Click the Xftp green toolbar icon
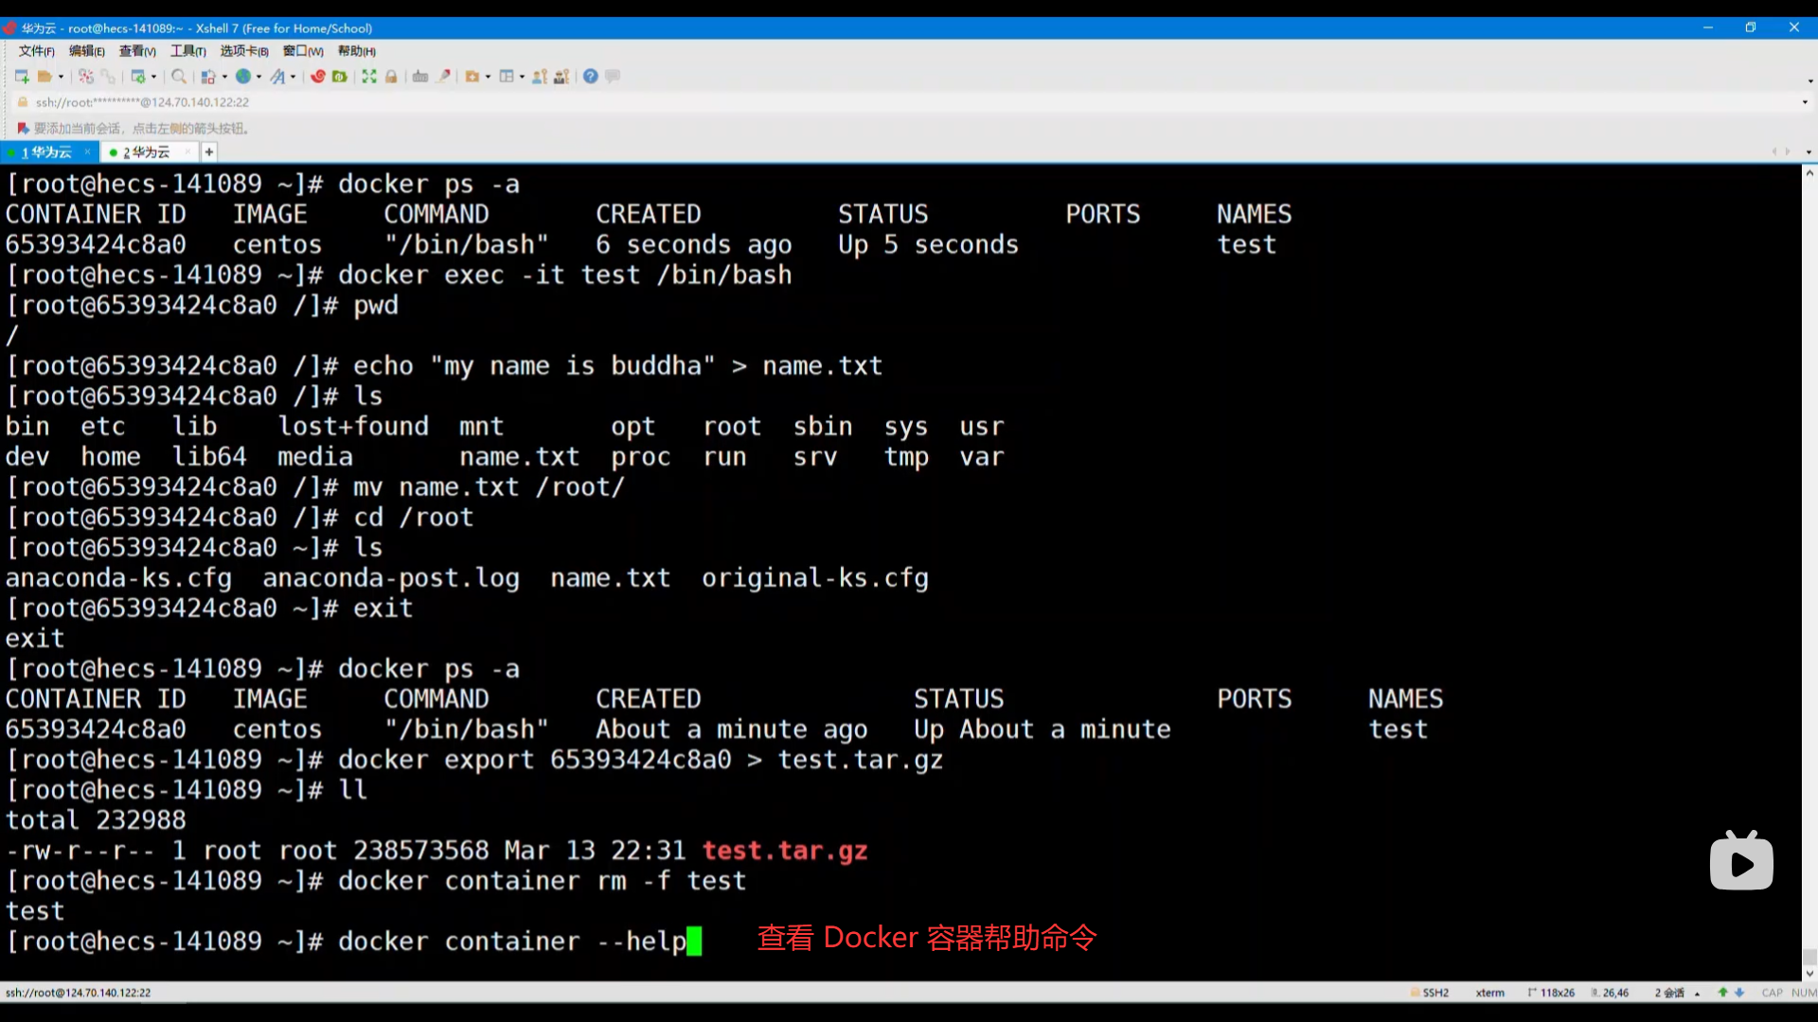Screen dimensions: 1818x1022 [339, 77]
